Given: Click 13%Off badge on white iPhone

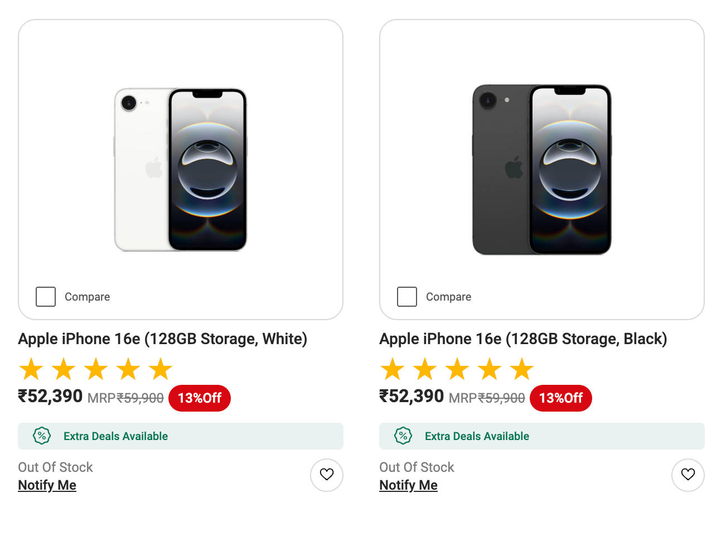Looking at the screenshot, I should click(x=200, y=398).
